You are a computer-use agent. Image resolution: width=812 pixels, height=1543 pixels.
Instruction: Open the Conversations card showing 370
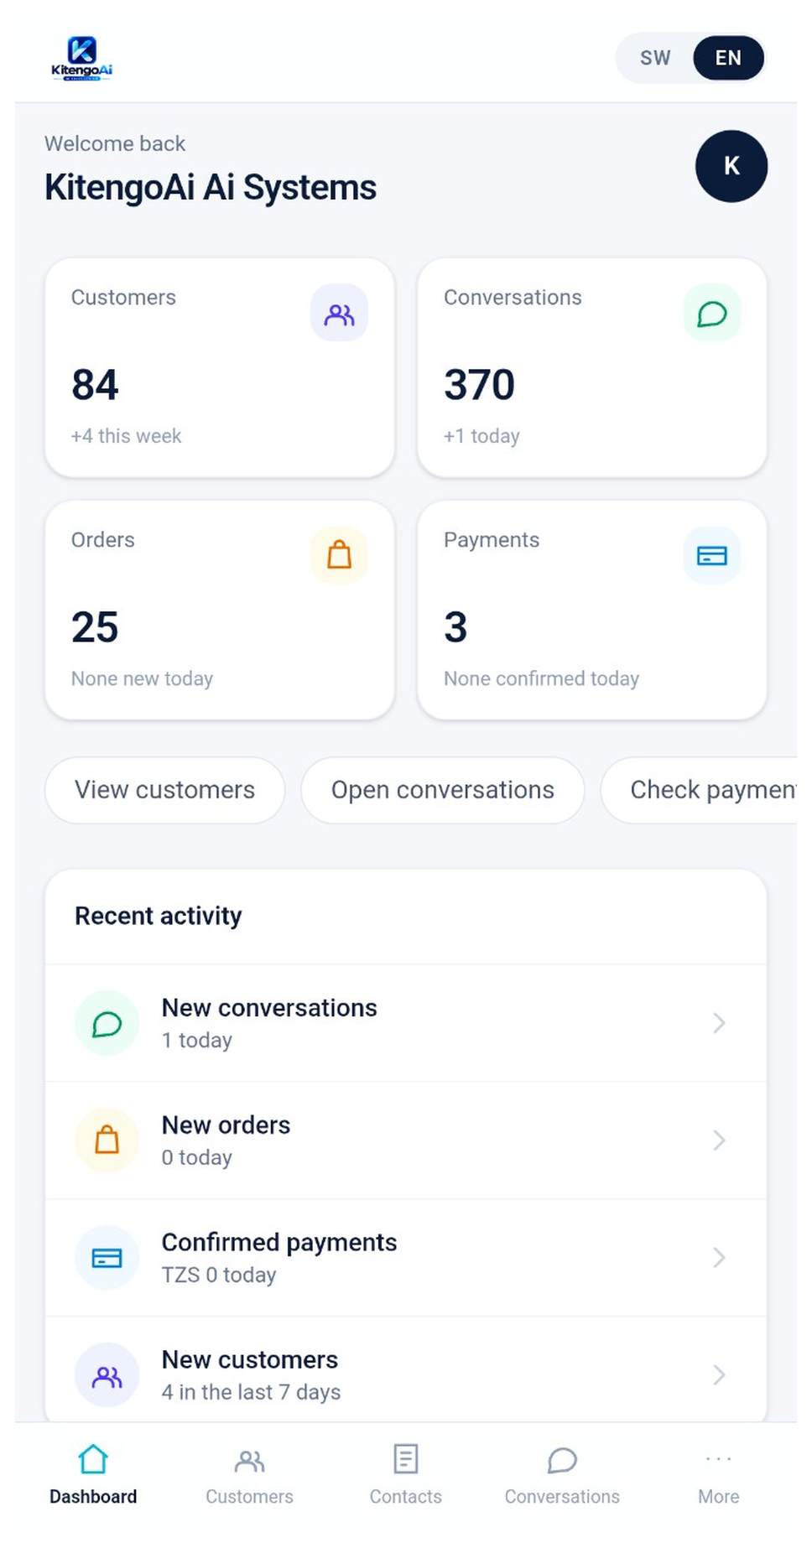point(592,367)
